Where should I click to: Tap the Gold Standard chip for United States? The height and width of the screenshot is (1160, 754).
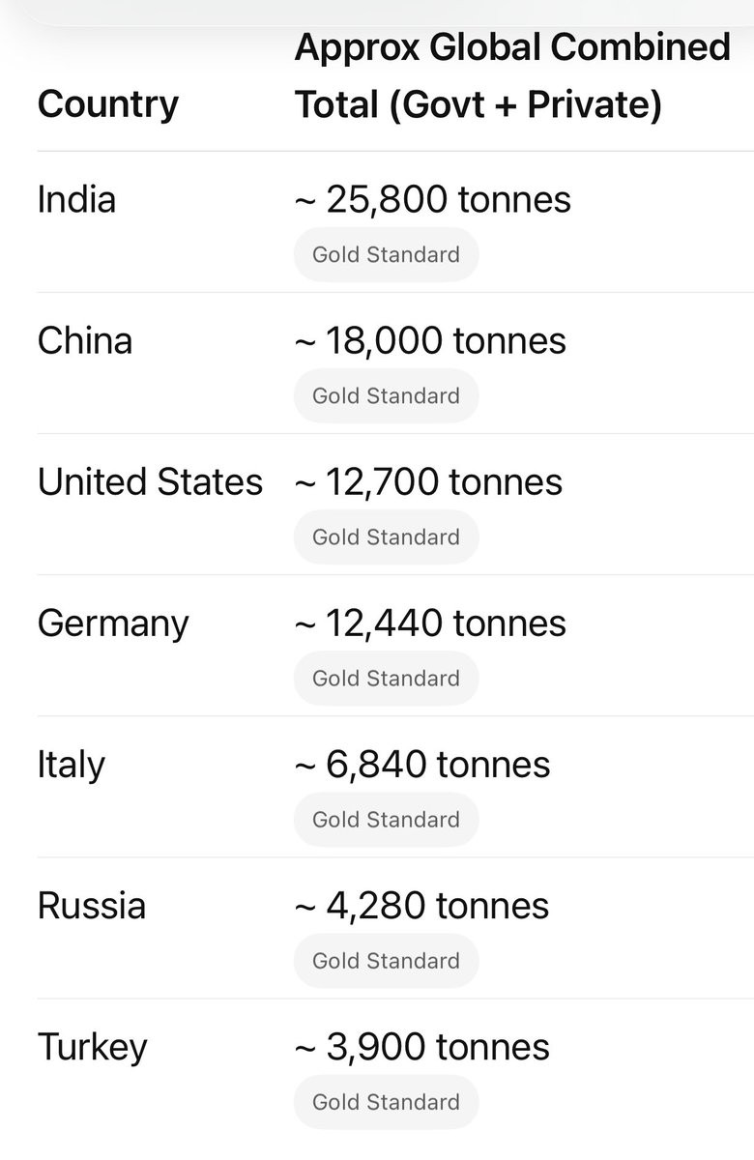pos(386,537)
